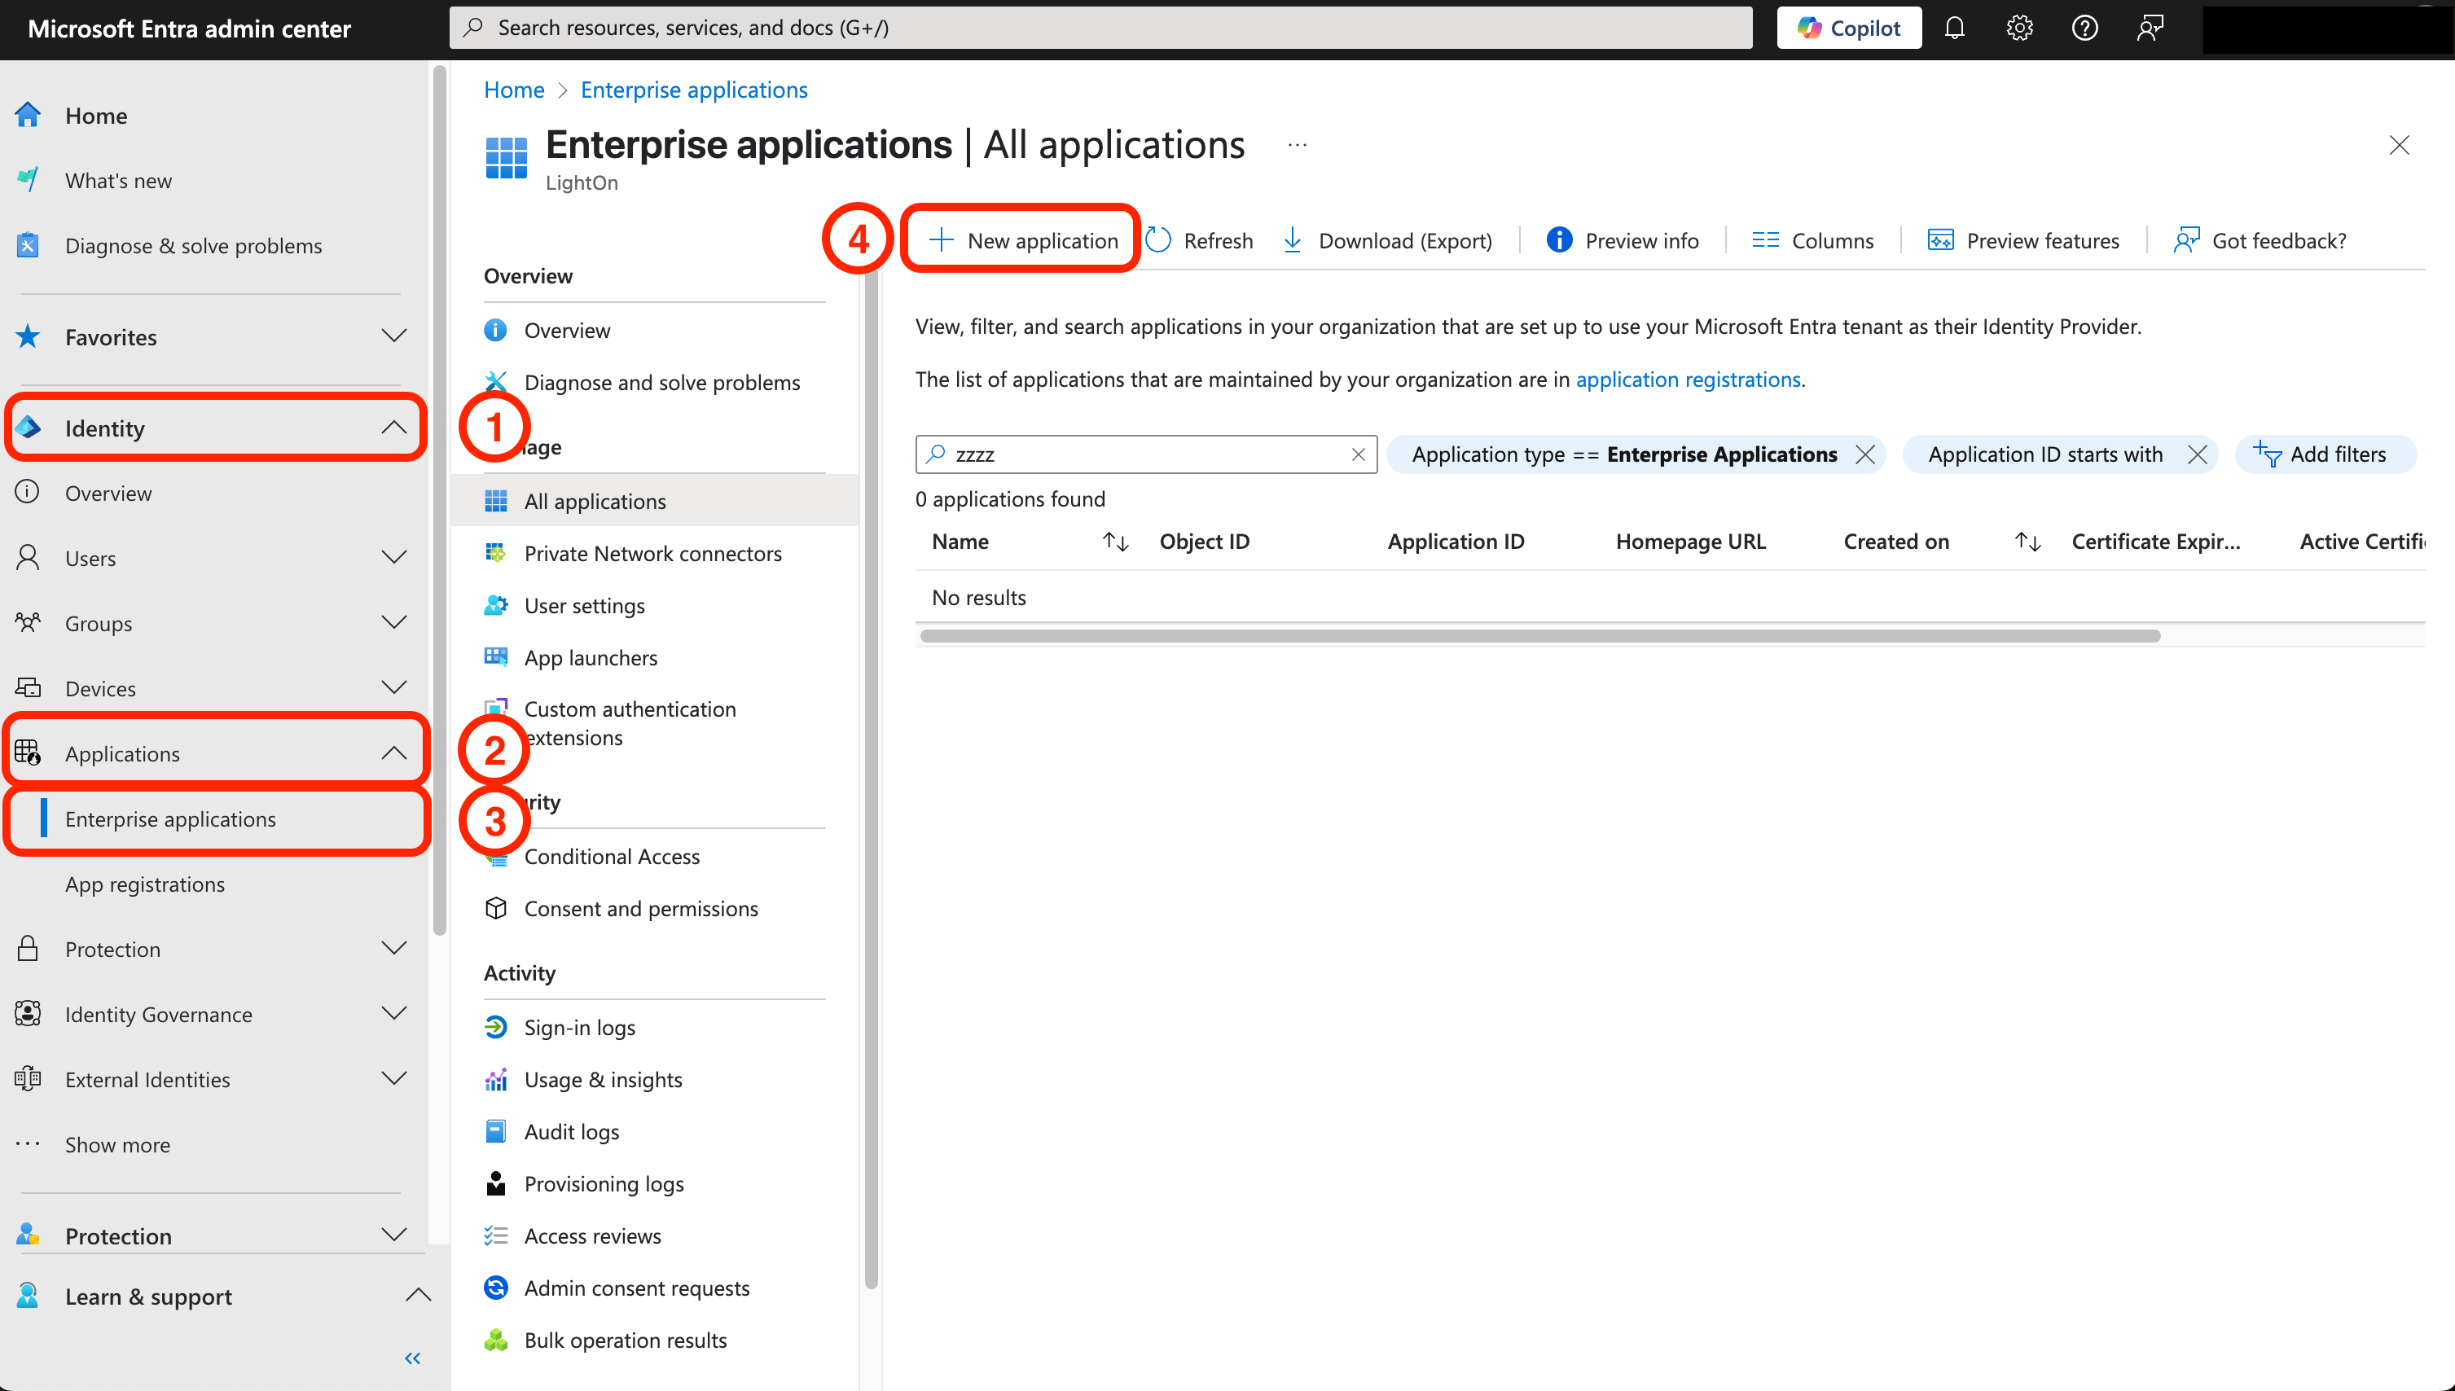Viewport: 2455px width, 1391px height.
Task: Open the application registrations link
Action: pos(1688,380)
